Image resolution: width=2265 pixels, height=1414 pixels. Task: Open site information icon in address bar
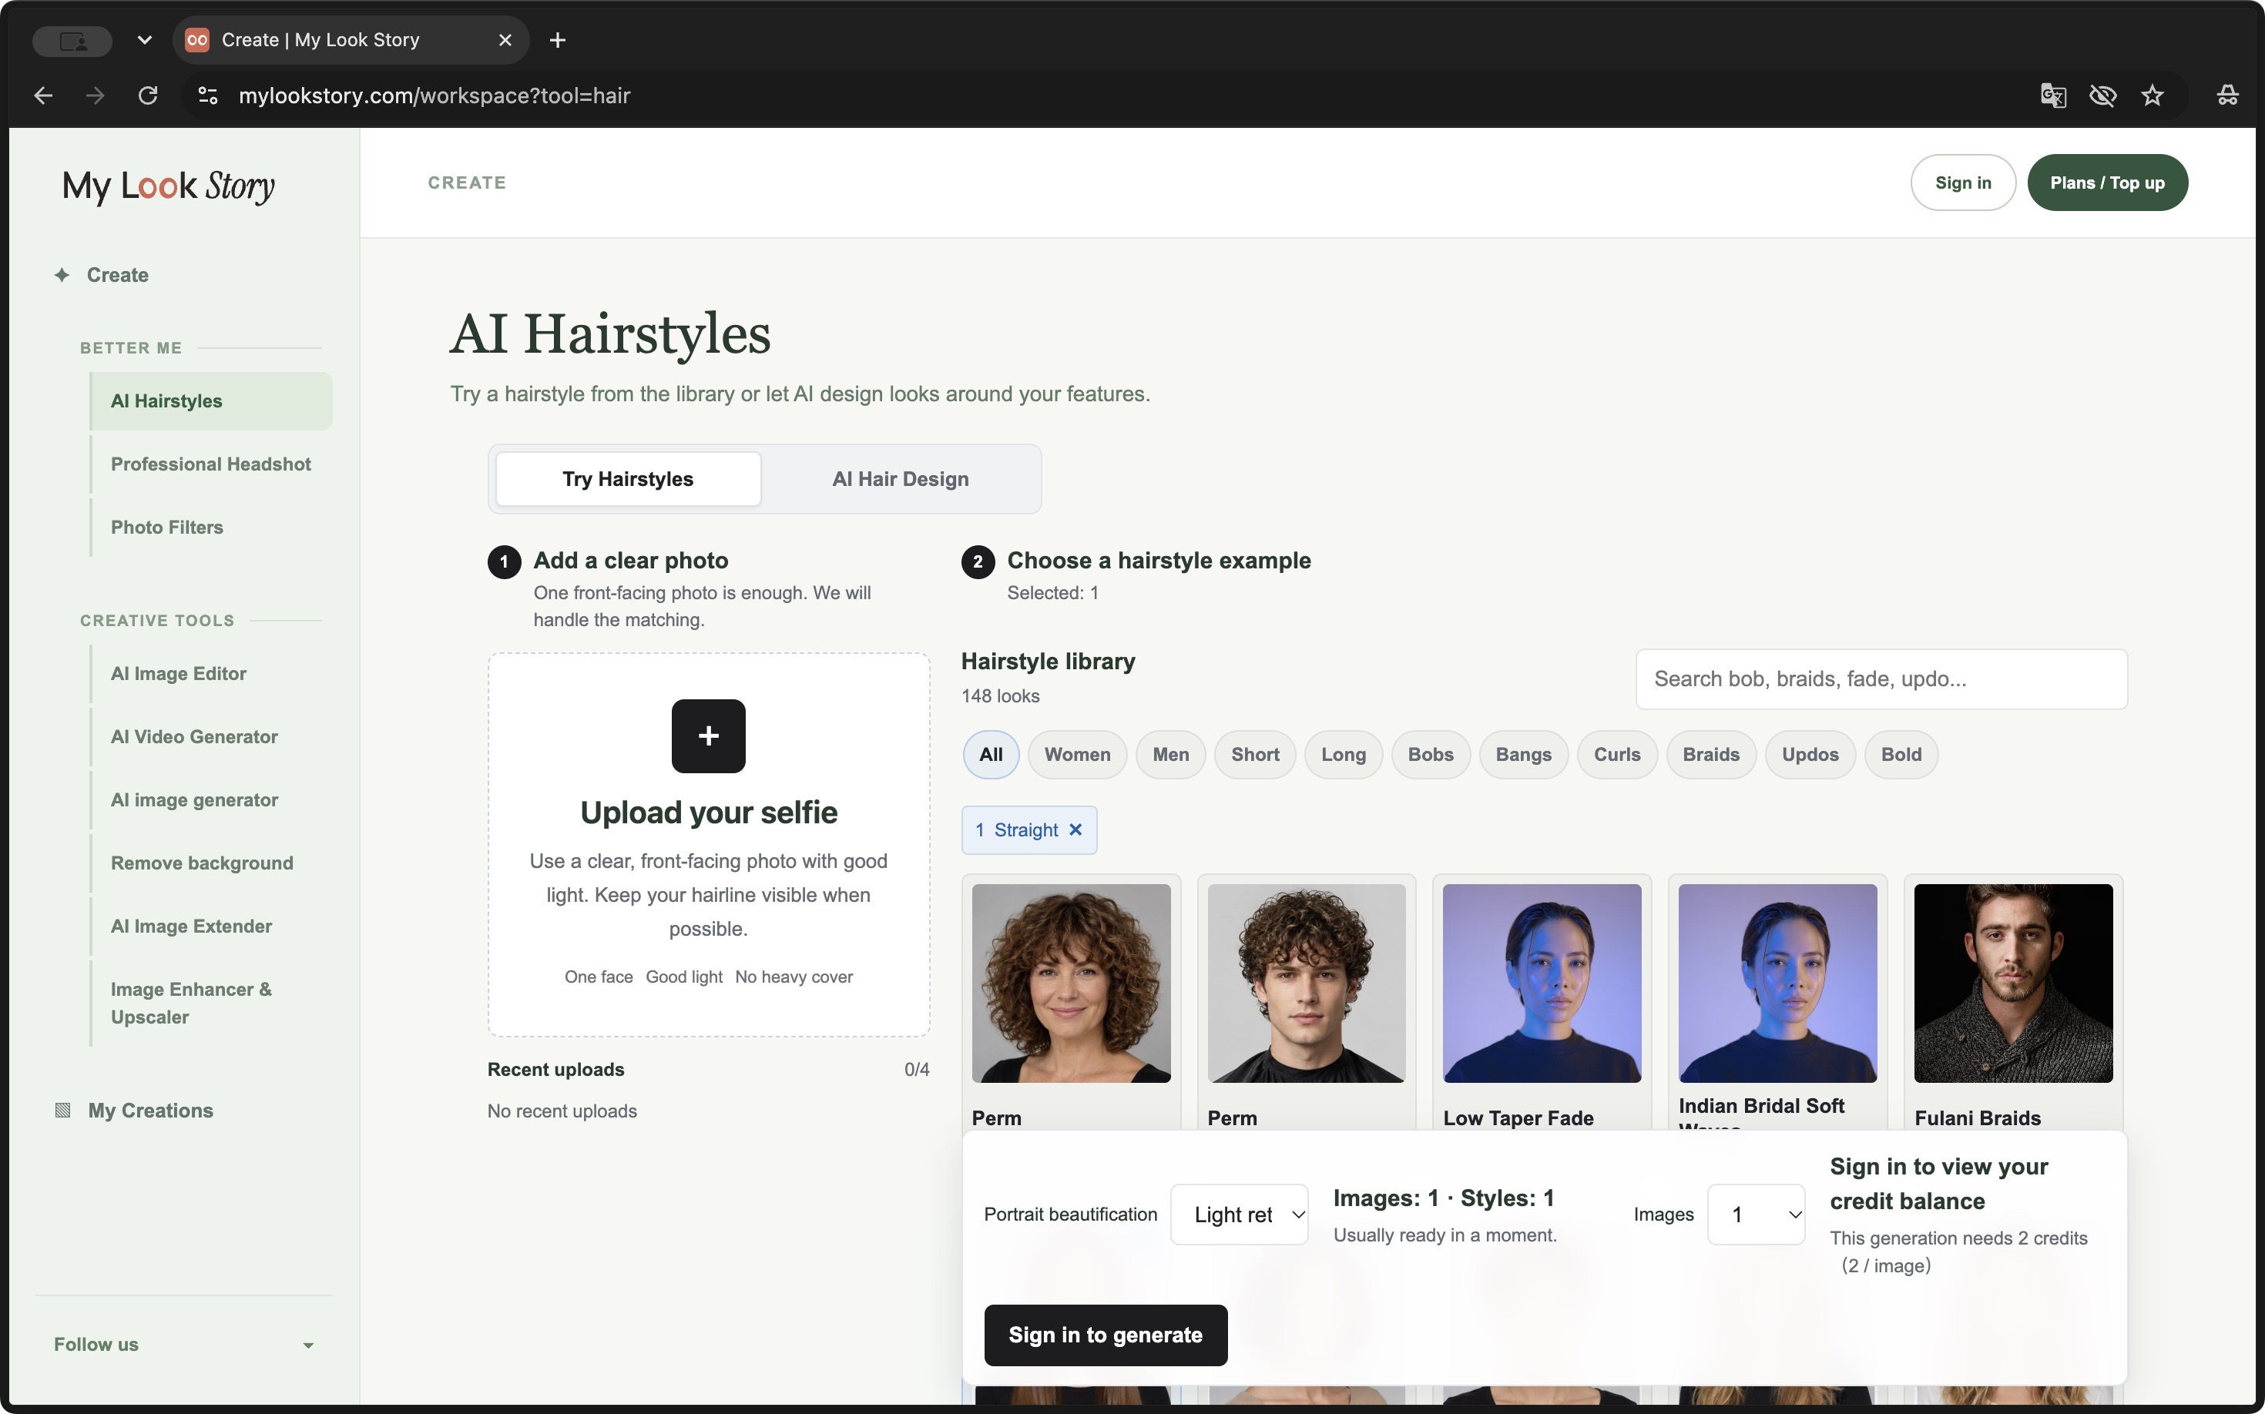point(208,95)
